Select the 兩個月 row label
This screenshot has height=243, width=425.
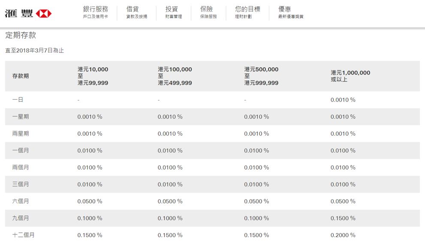(21, 167)
